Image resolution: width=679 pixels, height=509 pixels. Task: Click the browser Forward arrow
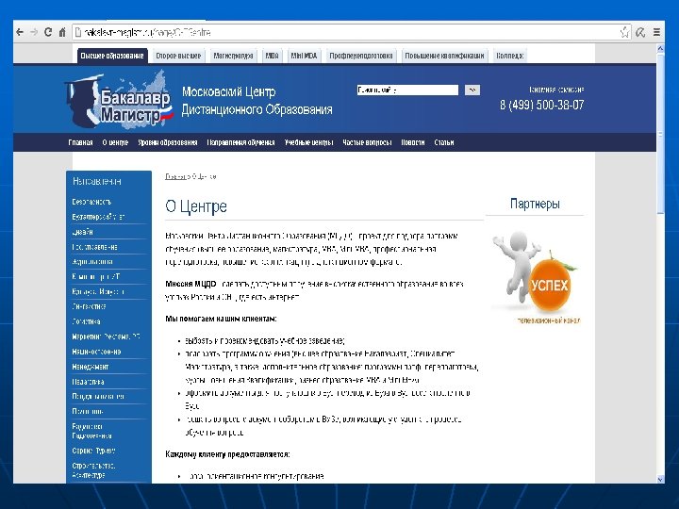tap(34, 32)
